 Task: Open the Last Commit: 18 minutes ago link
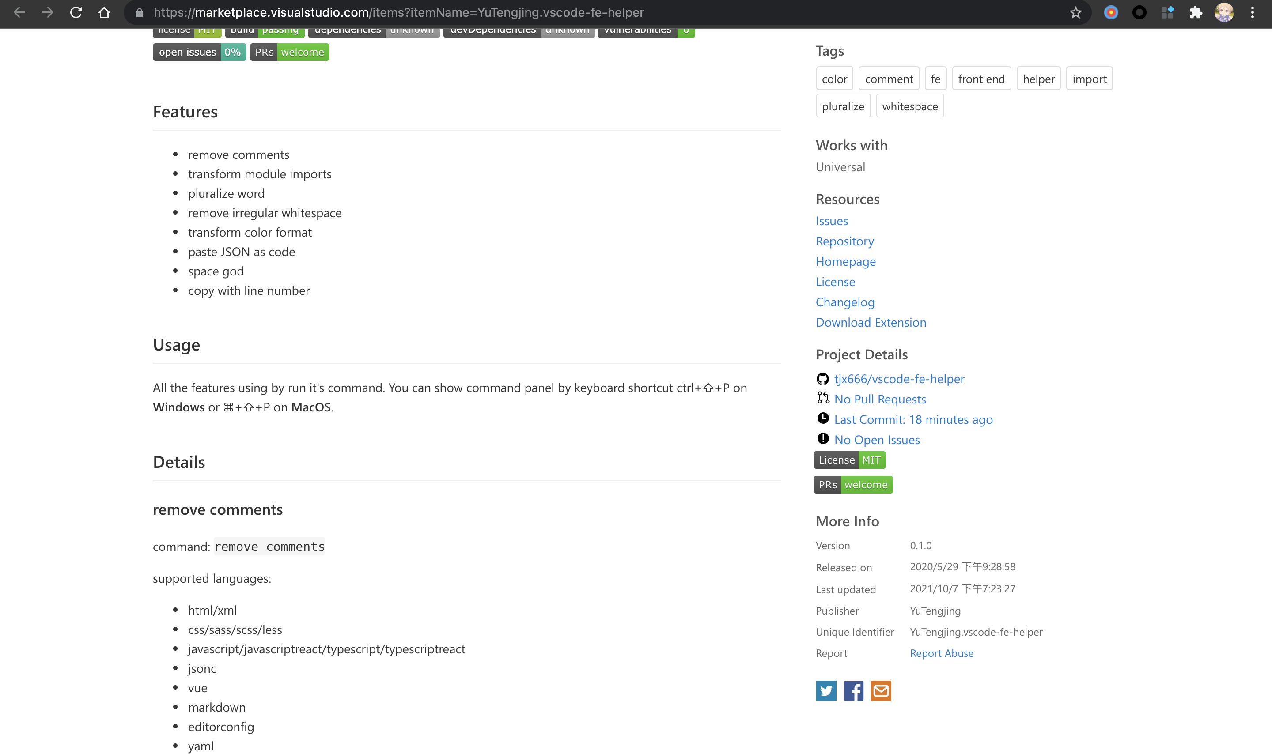click(x=913, y=419)
